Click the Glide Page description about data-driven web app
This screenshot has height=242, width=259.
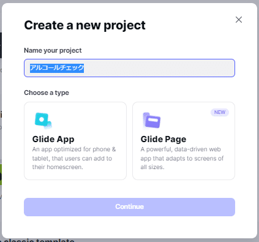(x=182, y=158)
